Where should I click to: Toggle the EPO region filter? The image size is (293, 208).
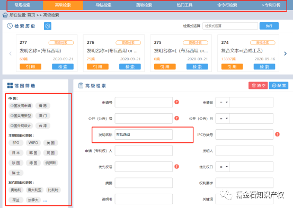click(x=16, y=143)
